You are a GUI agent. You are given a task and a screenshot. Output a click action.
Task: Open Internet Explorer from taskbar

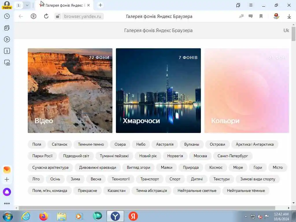(x=26, y=216)
